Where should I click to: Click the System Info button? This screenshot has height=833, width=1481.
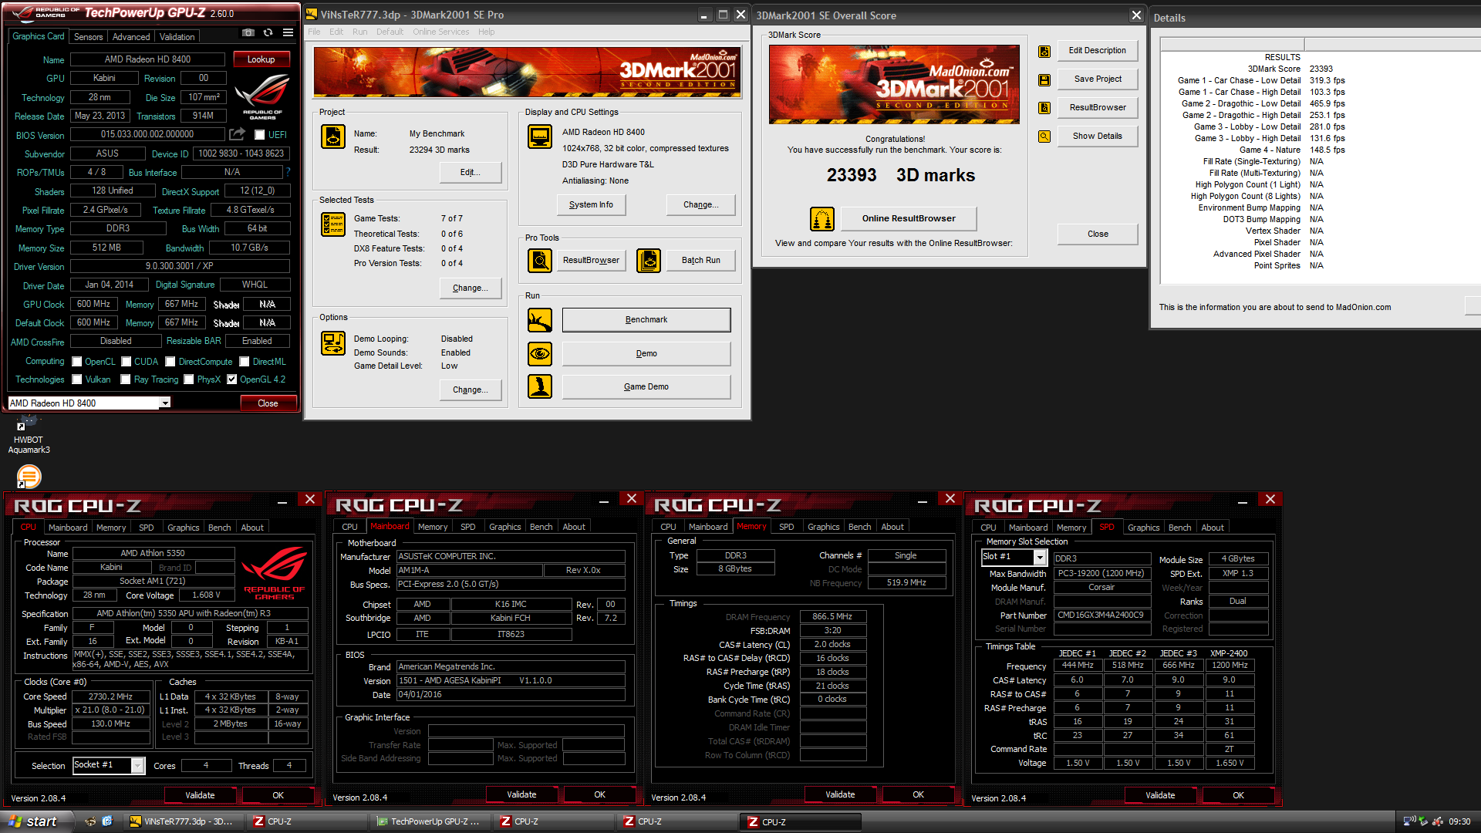coord(591,205)
